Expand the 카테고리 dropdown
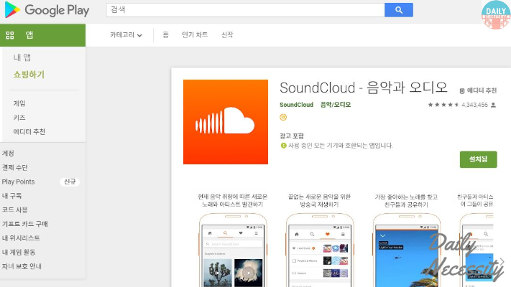 tap(126, 35)
